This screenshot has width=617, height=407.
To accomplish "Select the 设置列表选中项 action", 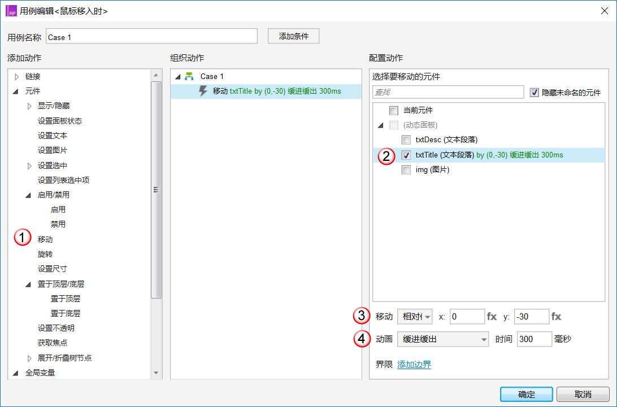I will point(63,180).
